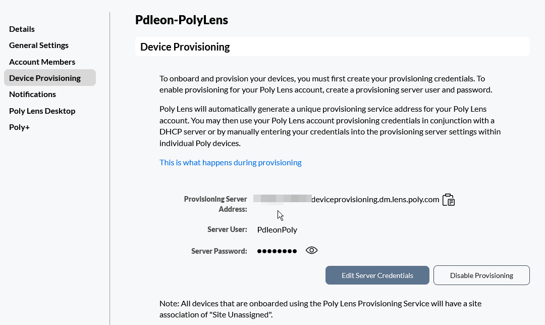The width and height of the screenshot is (545, 325).
Task: Click 'This is what happens during provisioning'
Action: [x=230, y=162]
